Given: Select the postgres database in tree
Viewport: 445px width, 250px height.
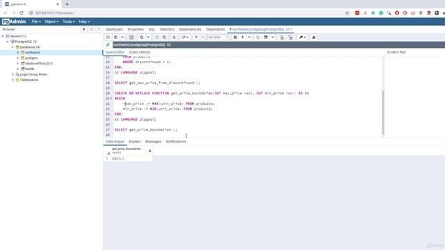Looking at the screenshot, I should point(31,58).
